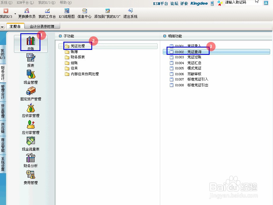Open the 管理会计 side tab
Screen dimensions: 273x205
tap(3, 92)
